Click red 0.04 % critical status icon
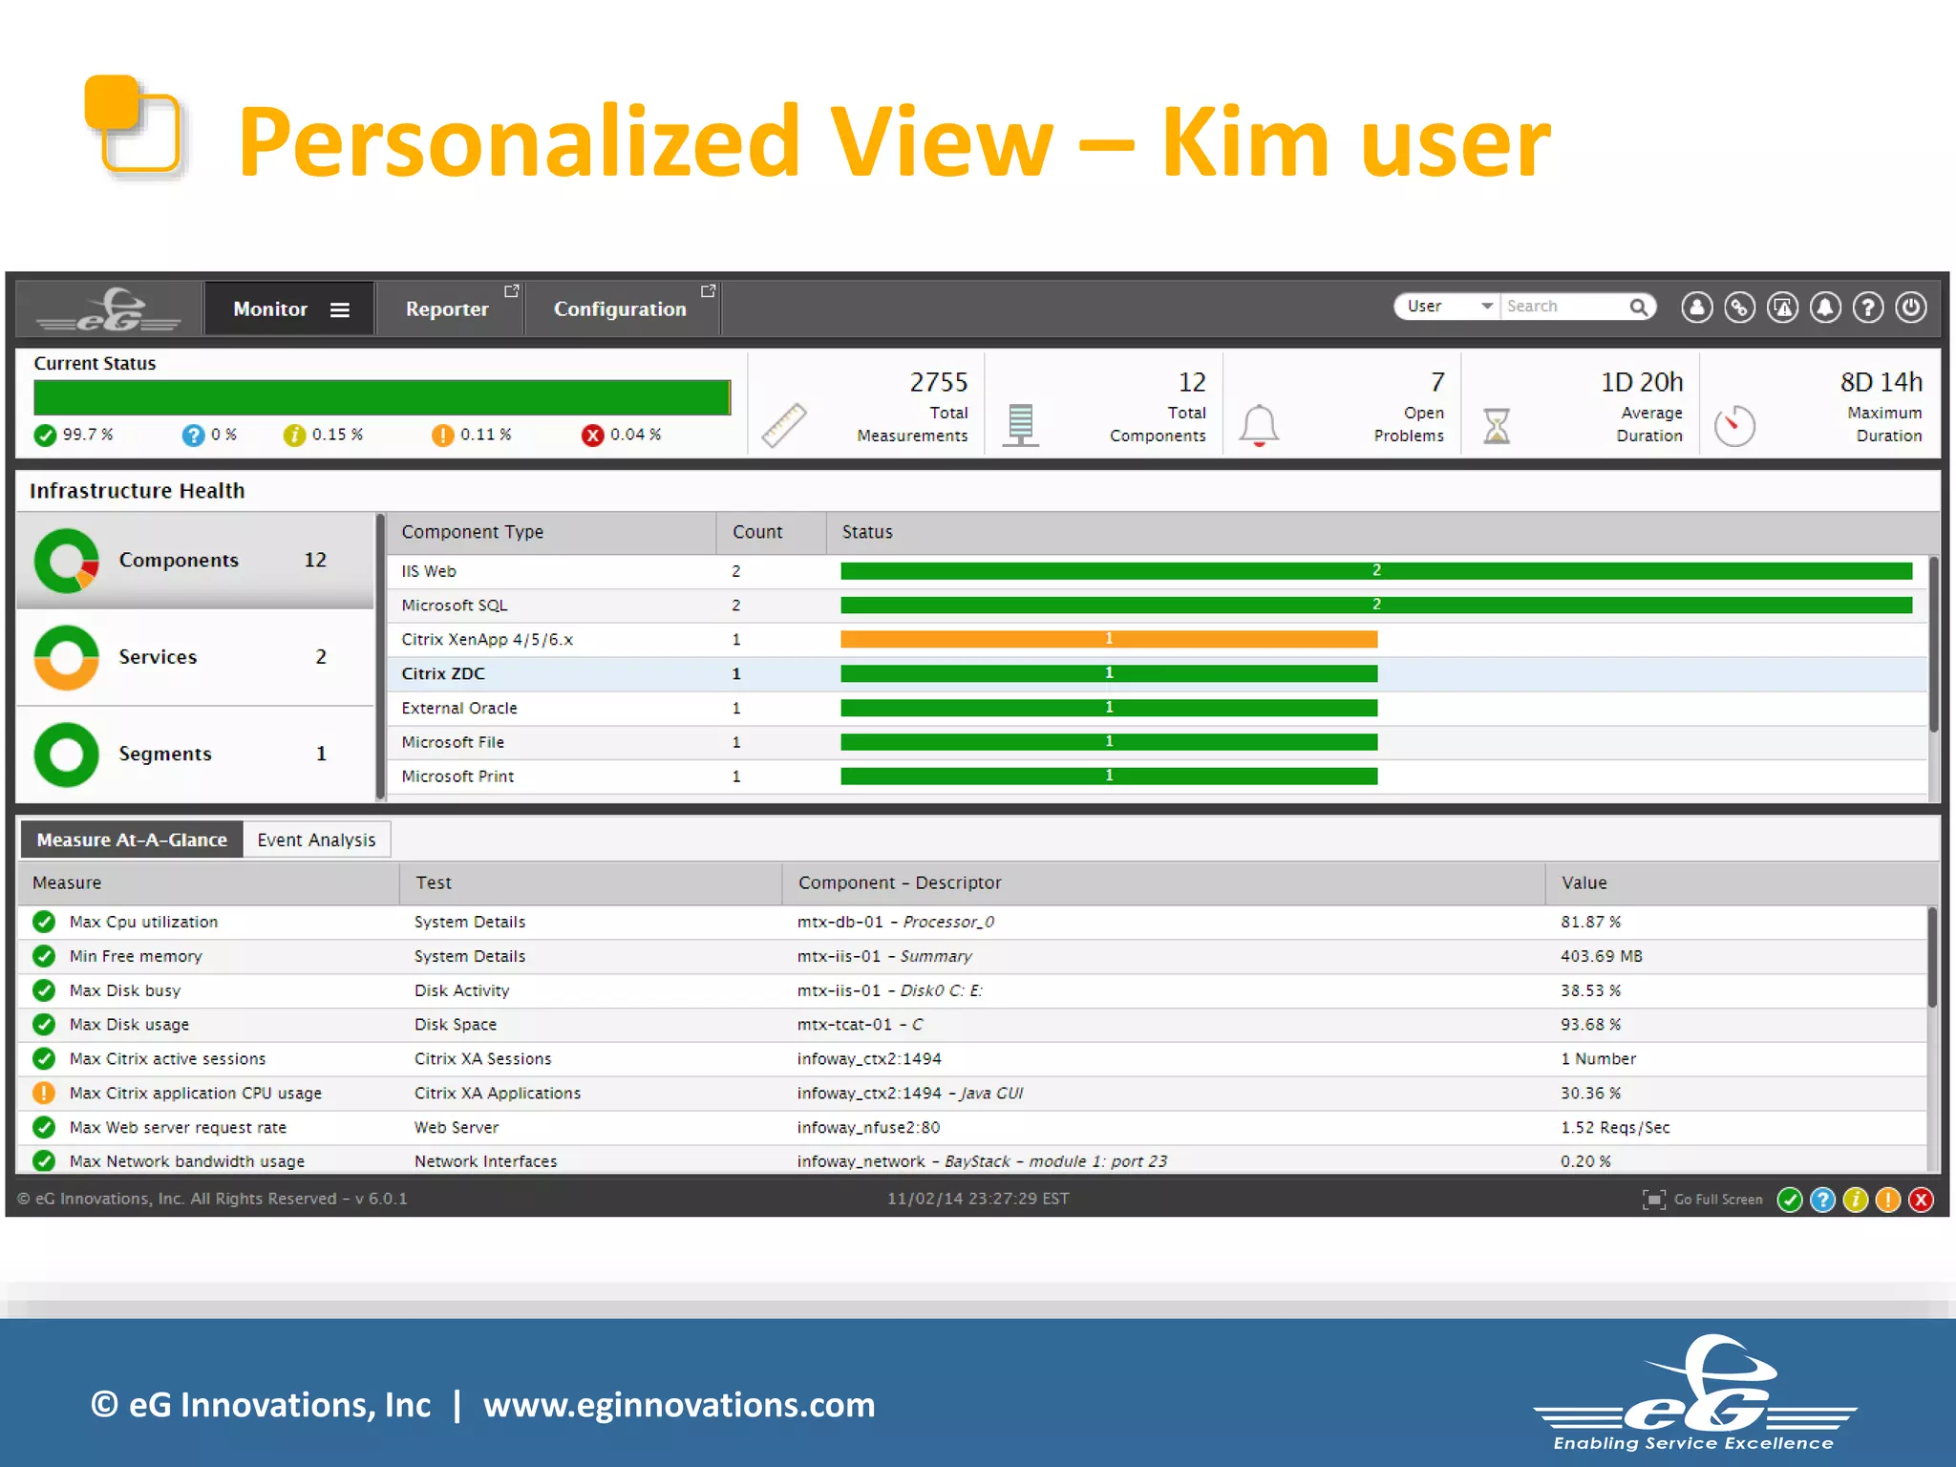Image resolution: width=1956 pixels, height=1467 pixels. (592, 436)
